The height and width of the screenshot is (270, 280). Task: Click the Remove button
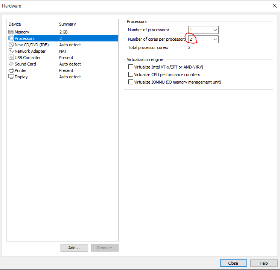pyautogui.click(x=105, y=248)
